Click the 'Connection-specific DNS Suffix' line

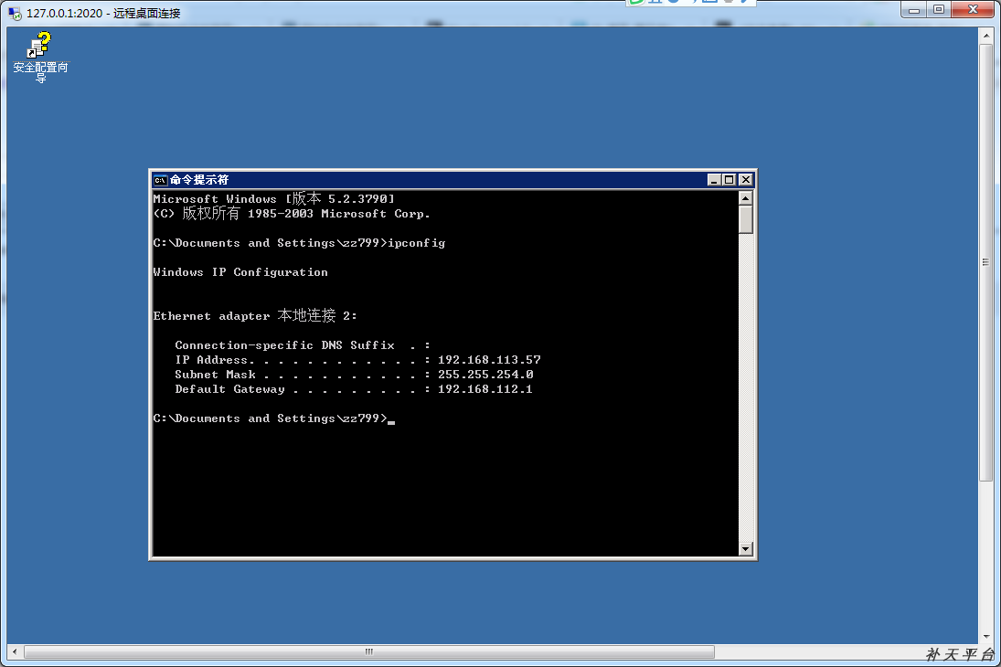pyautogui.click(x=303, y=345)
